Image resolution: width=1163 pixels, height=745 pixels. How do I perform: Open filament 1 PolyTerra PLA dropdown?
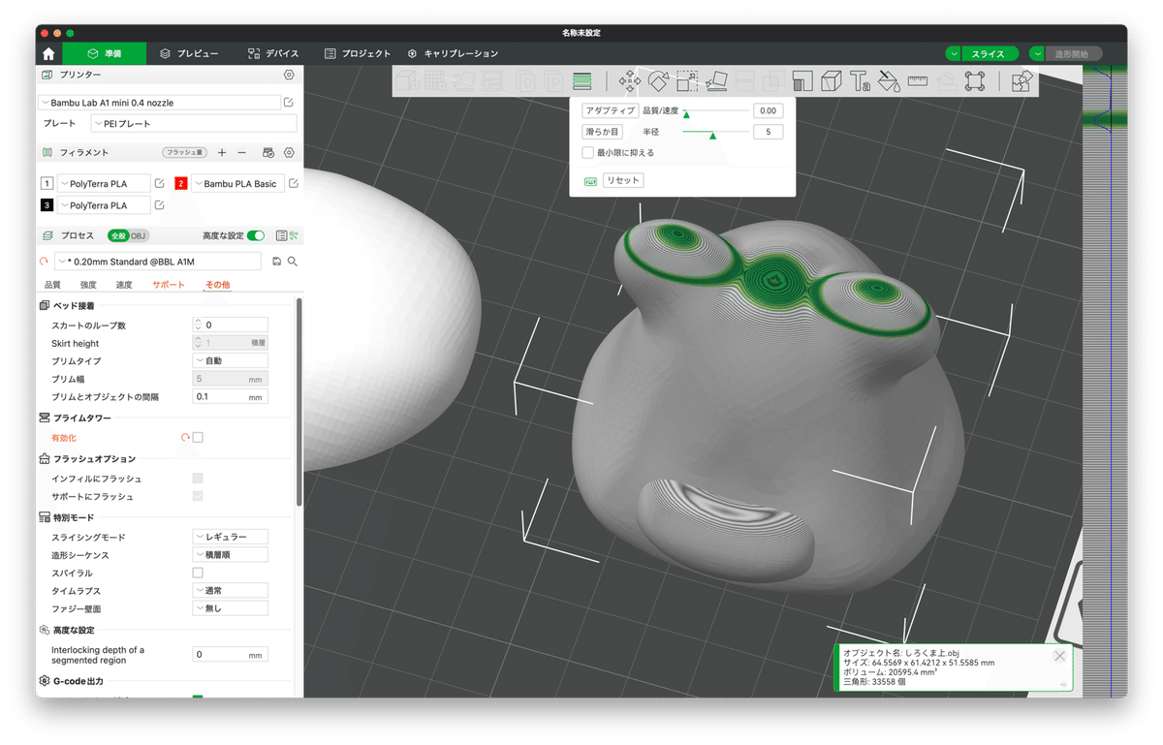(104, 183)
